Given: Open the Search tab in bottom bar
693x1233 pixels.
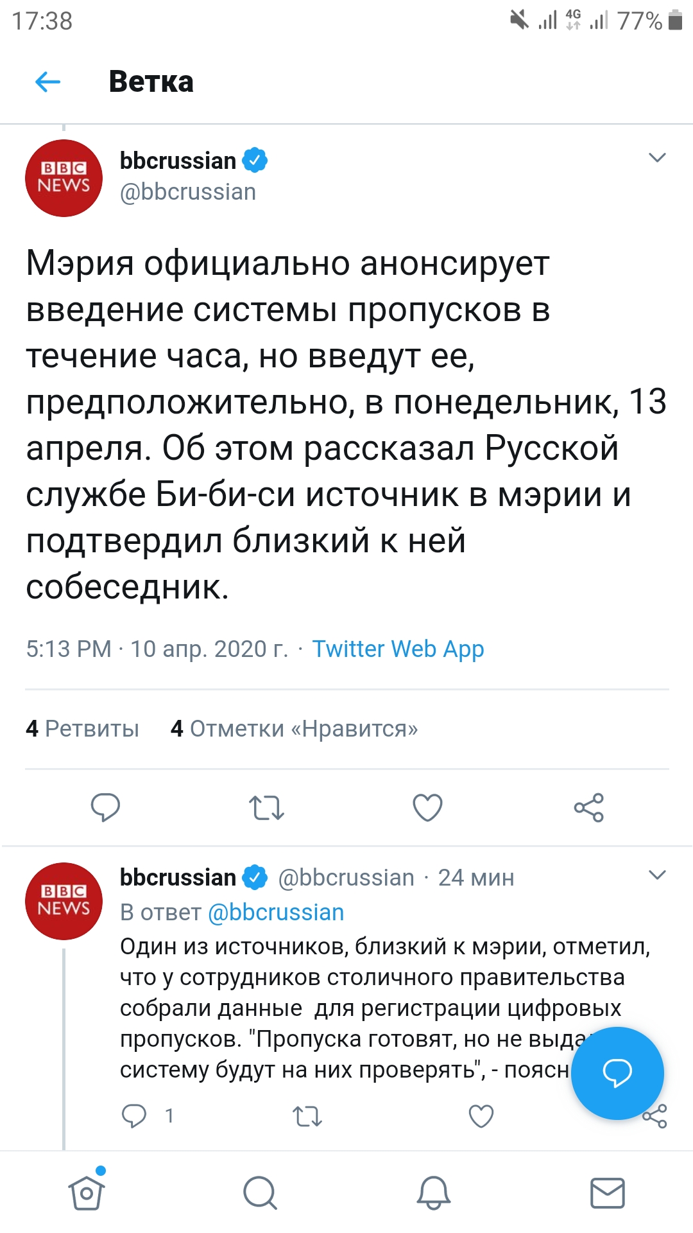Looking at the screenshot, I should click(260, 1193).
